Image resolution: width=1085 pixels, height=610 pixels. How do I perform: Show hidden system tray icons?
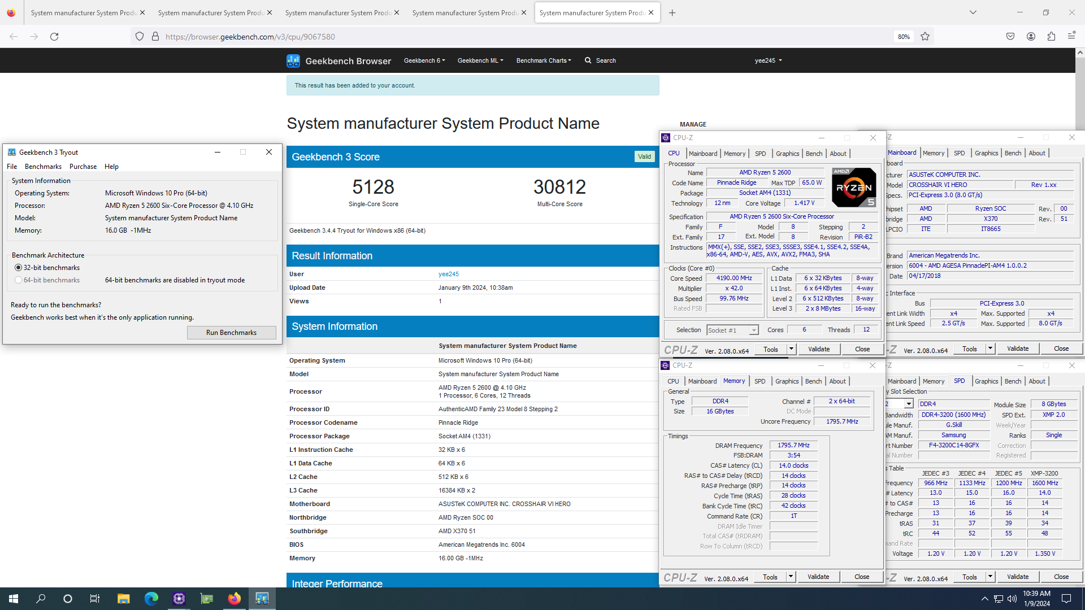(x=984, y=599)
